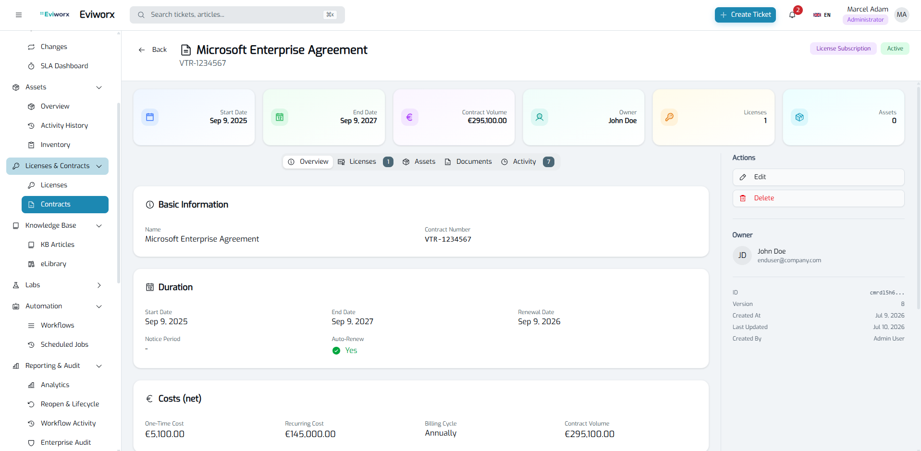Click the Assets cube icon card
This screenshot has width=921, height=451.
(x=799, y=117)
